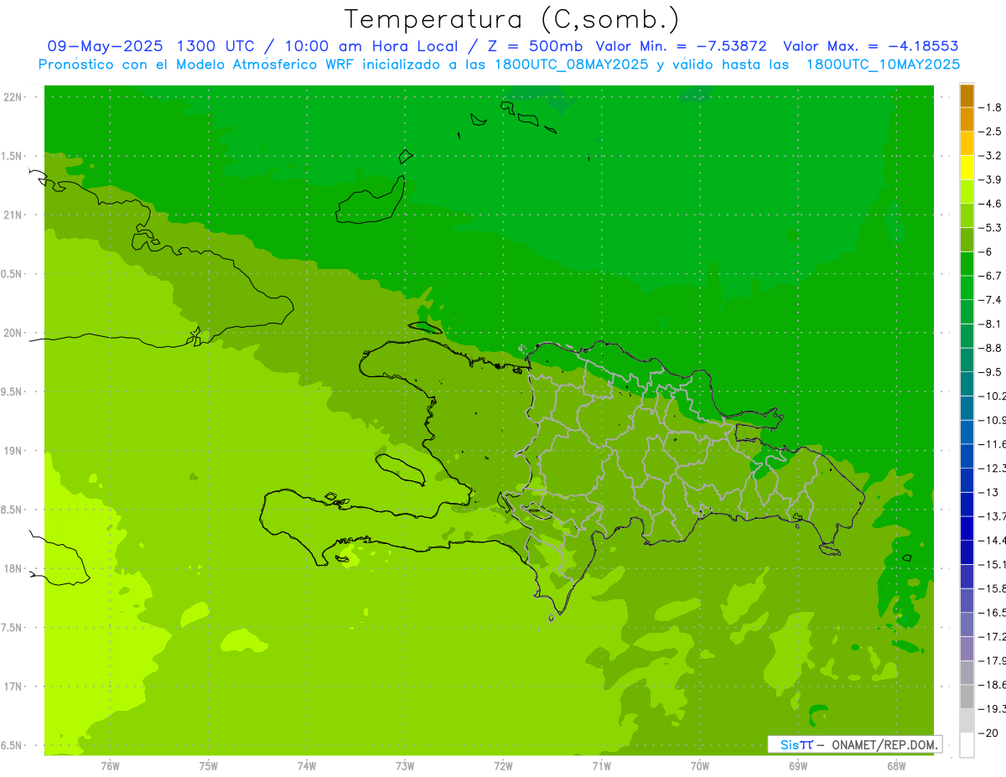
Task: Click the '-3.9' color scale value
Action: click(x=991, y=179)
